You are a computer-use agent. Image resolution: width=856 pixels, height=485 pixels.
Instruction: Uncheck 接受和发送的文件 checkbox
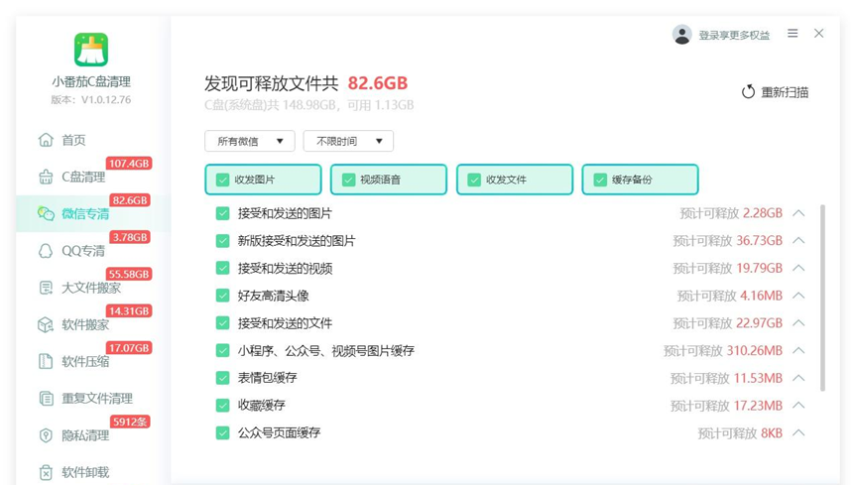pyautogui.click(x=223, y=322)
